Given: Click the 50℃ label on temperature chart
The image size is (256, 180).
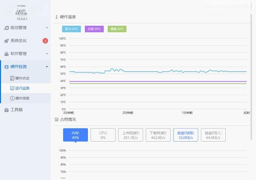Looking at the screenshot, I should (x=63, y=74).
